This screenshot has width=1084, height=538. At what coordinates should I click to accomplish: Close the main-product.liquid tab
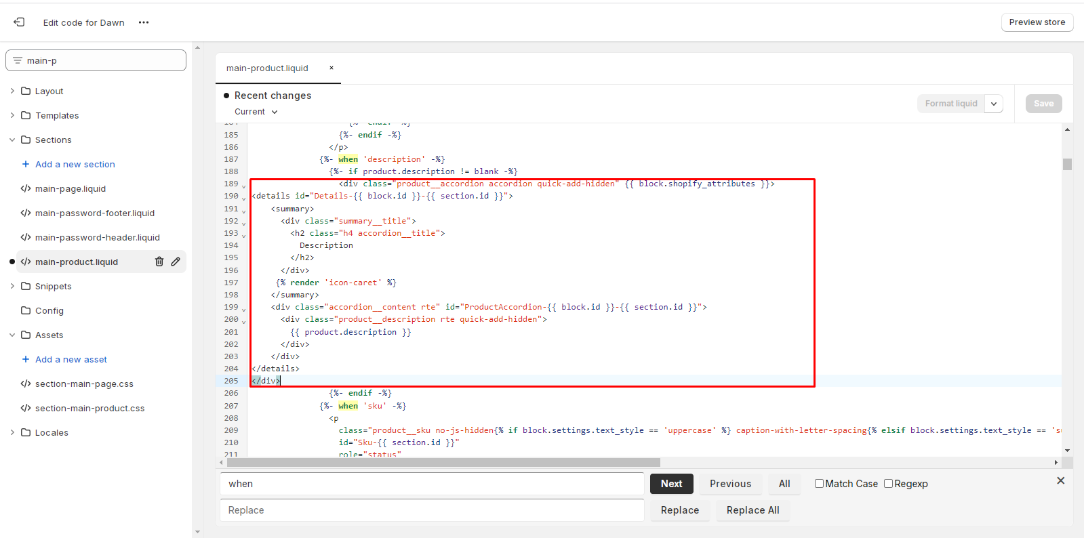coord(332,68)
